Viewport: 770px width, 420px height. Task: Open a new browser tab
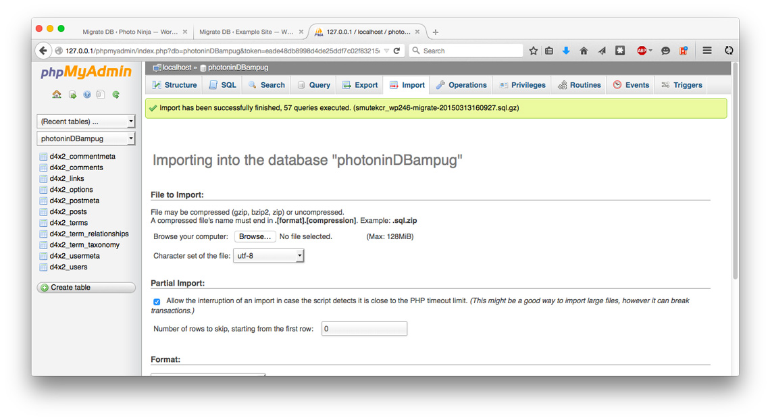[435, 32]
